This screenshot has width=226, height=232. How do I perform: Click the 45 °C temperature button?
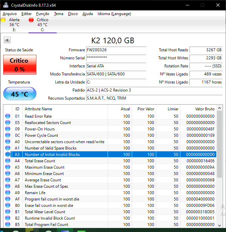[20, 94]
